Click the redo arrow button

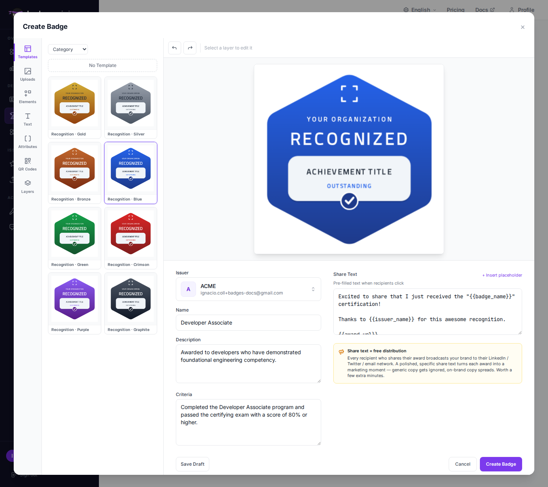pyautogui.click(x=190, y=48)
